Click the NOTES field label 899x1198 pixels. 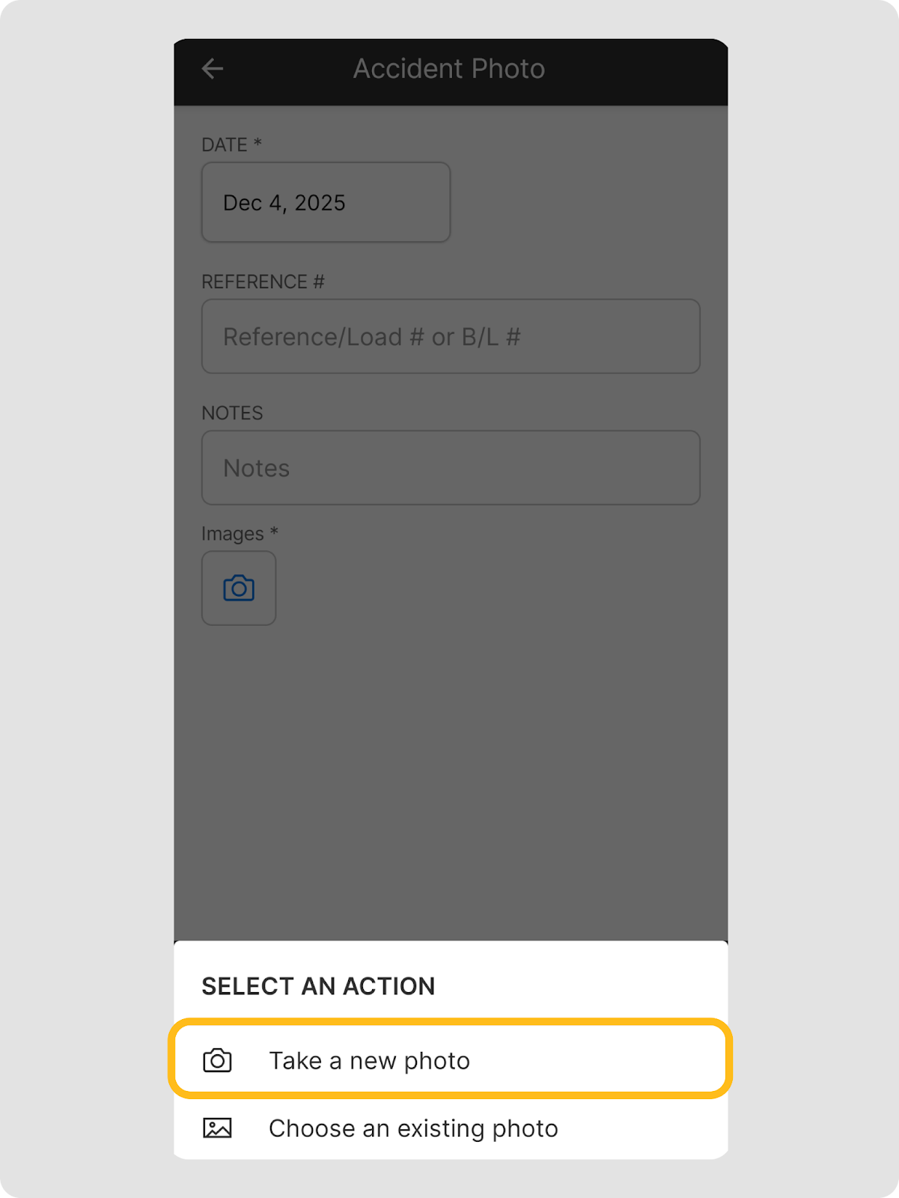(232, 413)
